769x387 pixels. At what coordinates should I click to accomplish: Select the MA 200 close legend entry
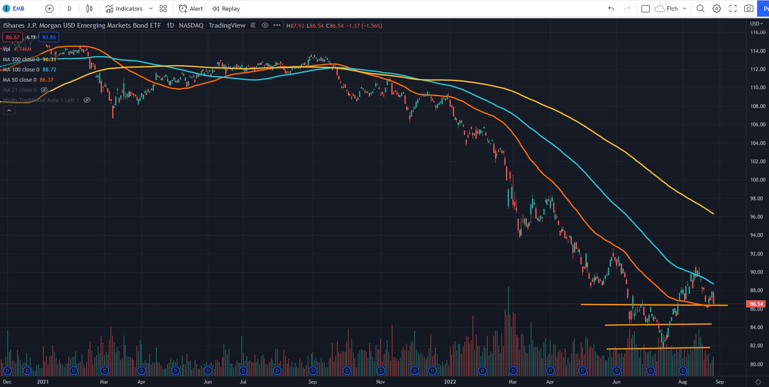[21, 60]
